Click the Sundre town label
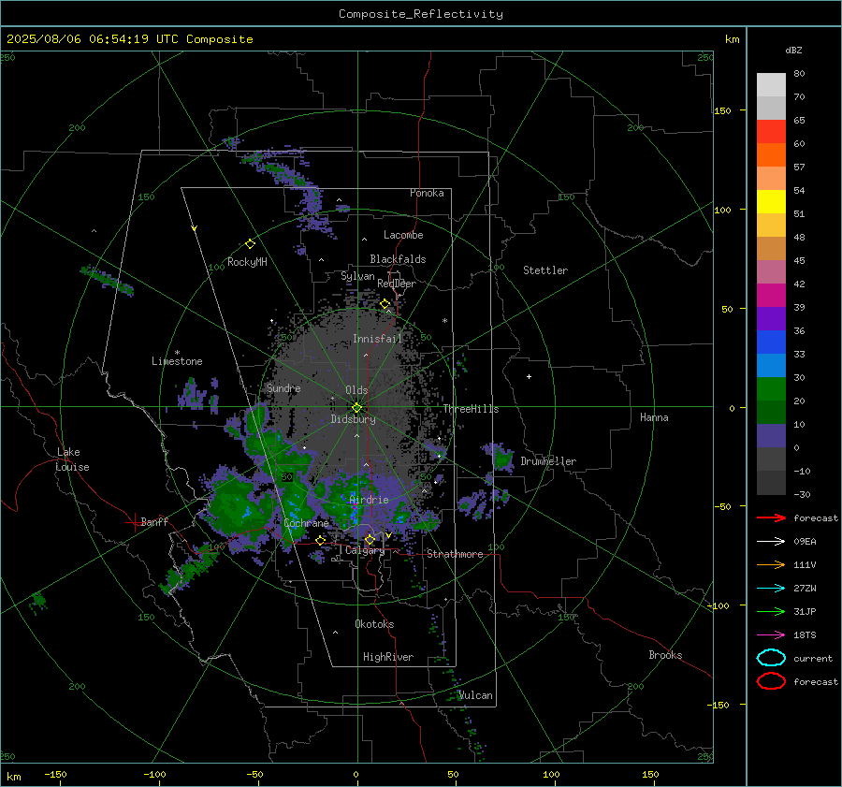The width and height of the screenshot is (842, 787). click(x=283, y=387)
